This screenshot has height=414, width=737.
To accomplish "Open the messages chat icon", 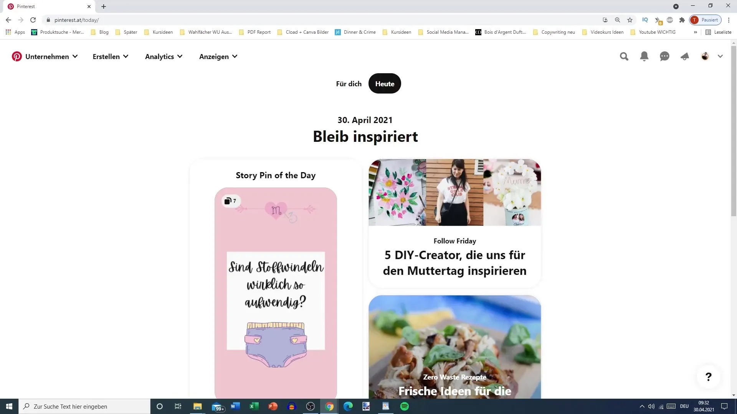I will click(664, 56).
